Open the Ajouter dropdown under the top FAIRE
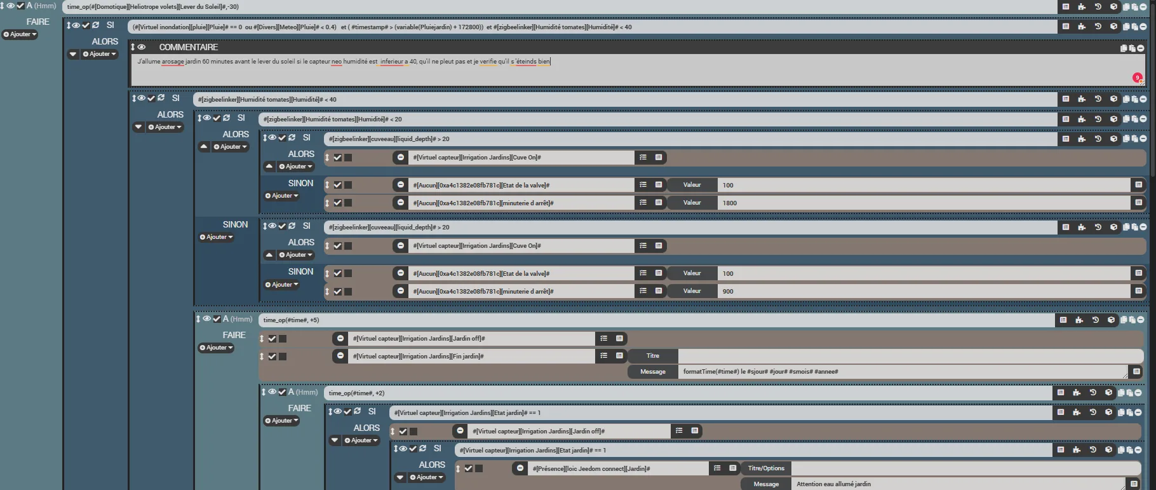1156x490 pixels. pyautogui.click(x=20, y=34)
